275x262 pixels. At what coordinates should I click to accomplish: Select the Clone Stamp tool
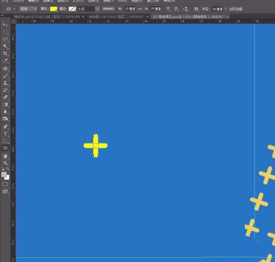pyautogui.click(x=5, y=83)
